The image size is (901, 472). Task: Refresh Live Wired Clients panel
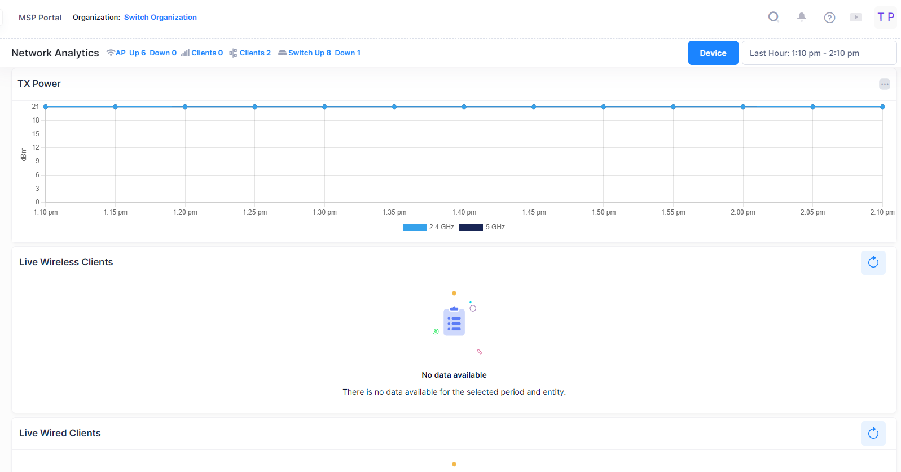pos(873,434)
